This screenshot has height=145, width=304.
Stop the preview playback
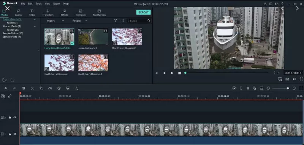pyautogui.click(x=179, y=73)
